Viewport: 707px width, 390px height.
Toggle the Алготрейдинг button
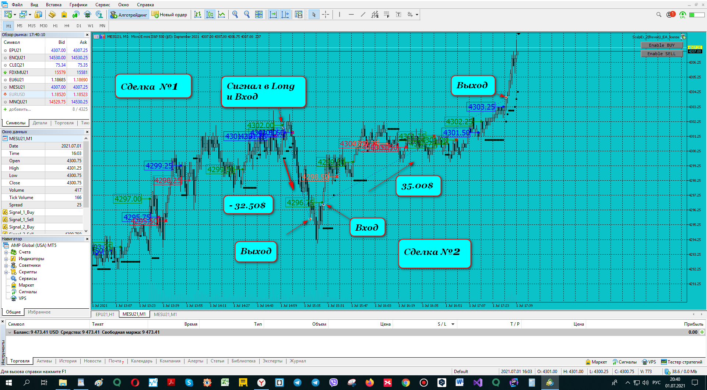pyautogui.click(x=129, y=15)
